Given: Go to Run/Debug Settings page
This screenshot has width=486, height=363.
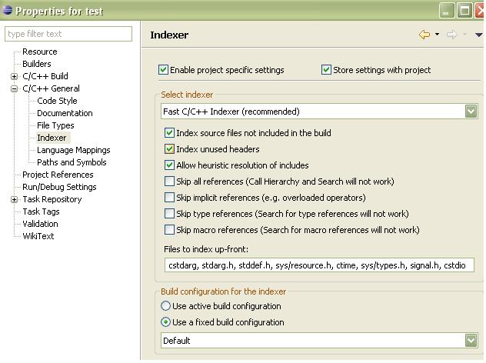Looking at the screenshot, I should tap(59, 187).
